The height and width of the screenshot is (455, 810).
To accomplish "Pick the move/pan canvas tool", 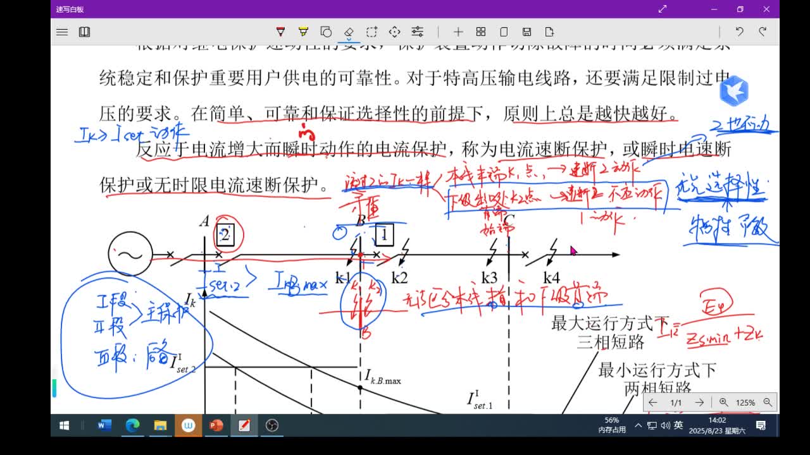I will pos(394,32).
